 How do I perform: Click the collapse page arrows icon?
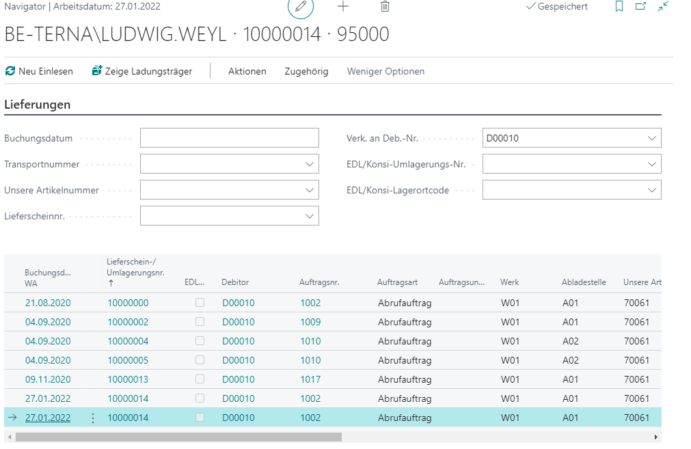pos(662,7)
